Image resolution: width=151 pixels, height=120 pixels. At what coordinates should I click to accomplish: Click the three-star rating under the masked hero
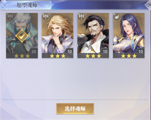(22, 56)
